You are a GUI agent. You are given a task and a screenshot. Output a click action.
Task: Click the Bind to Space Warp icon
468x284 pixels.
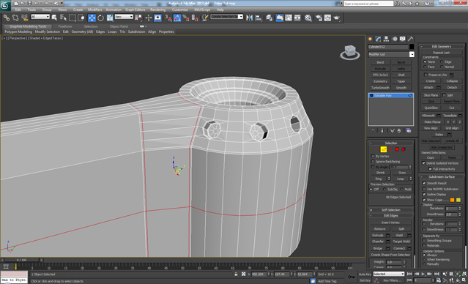[x=24, y=18]
